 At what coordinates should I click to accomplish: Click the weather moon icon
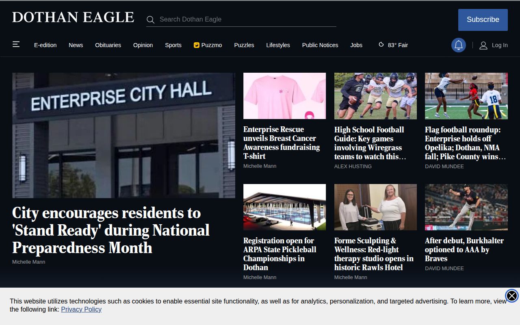click(x=381, y=45)
